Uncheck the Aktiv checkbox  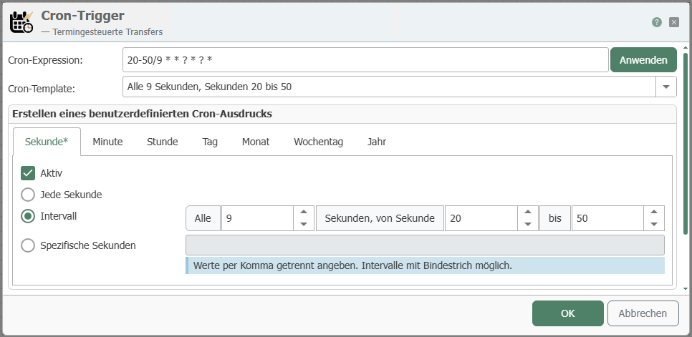[x=28, y=172]
